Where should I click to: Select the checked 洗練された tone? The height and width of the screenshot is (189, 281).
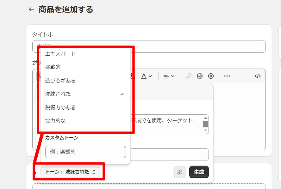pyautogui.click(x=58, y=94)
